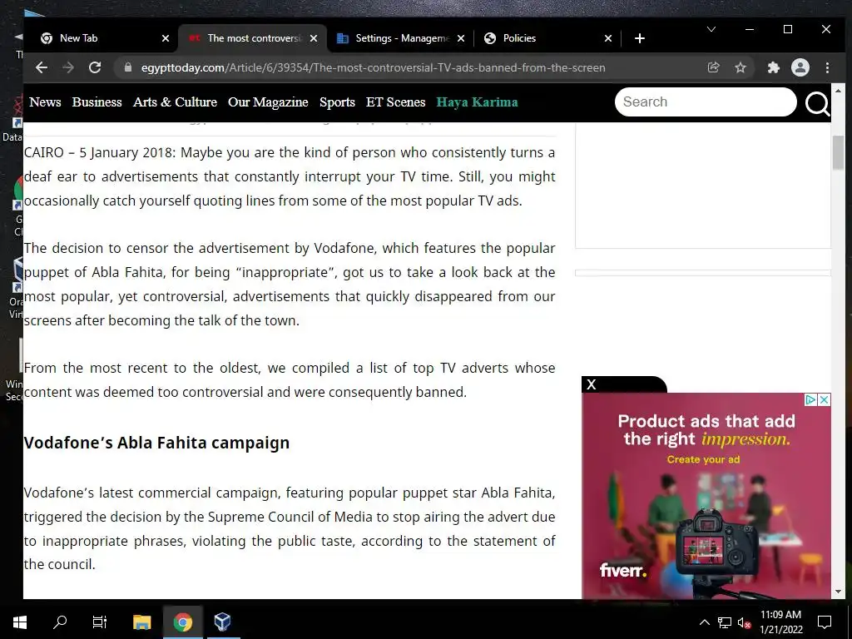Click the Chrome taskbar icon
852x639 pixels.
tap(182, 622)
